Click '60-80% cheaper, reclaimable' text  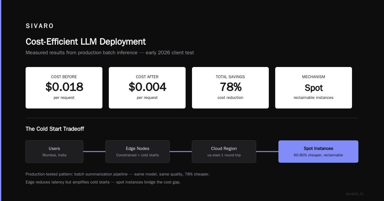click(318, 155)
